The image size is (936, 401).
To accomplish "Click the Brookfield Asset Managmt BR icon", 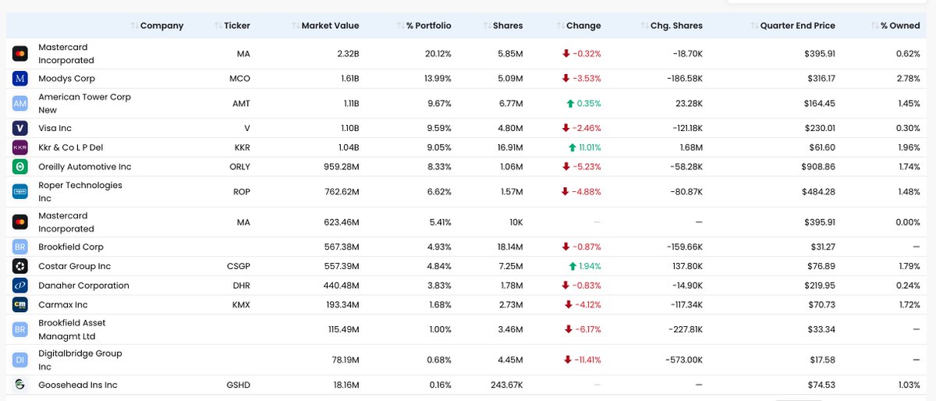I will point(20,329).
